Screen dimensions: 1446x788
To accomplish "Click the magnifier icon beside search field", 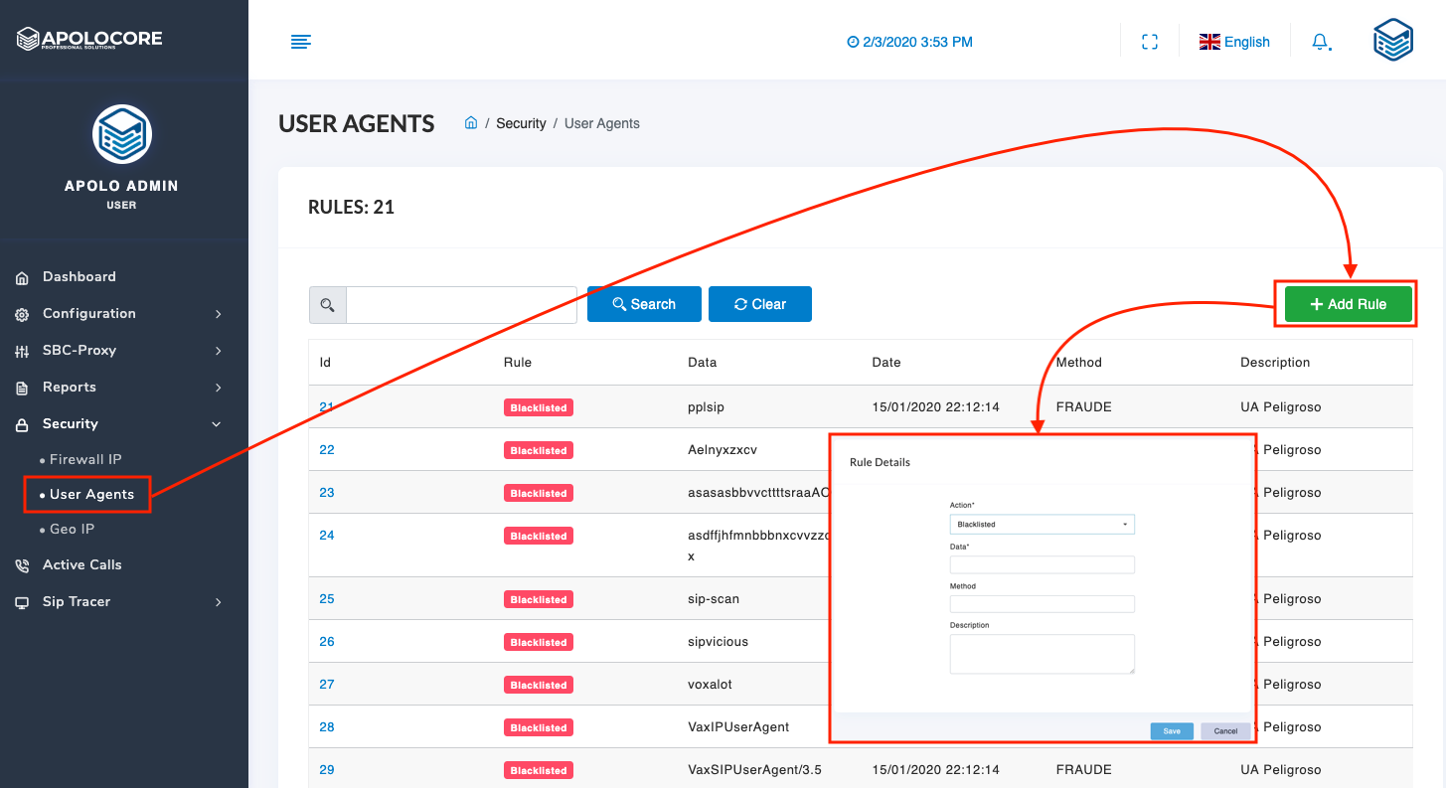I will click(x=327, y=305).
